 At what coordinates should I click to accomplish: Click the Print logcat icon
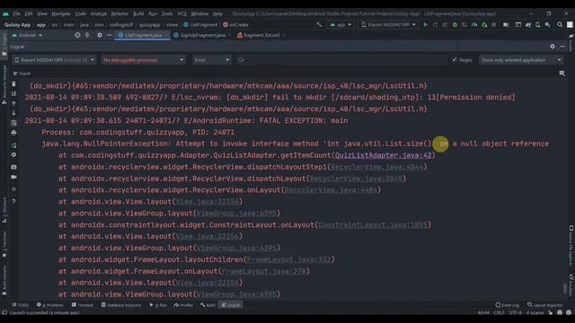14,133
